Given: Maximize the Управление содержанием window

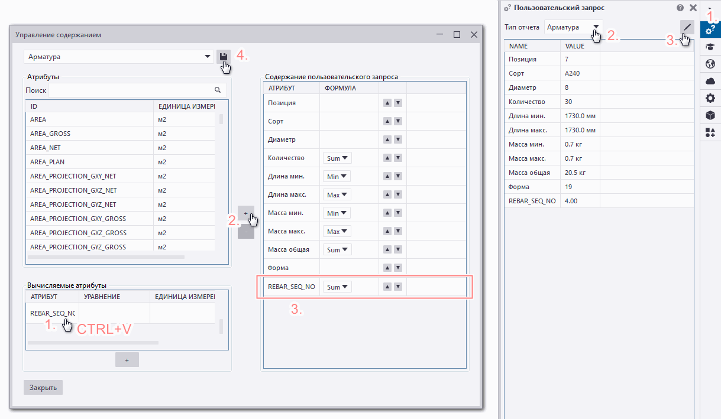Looking at the screenshot, I should pos(457,35).
